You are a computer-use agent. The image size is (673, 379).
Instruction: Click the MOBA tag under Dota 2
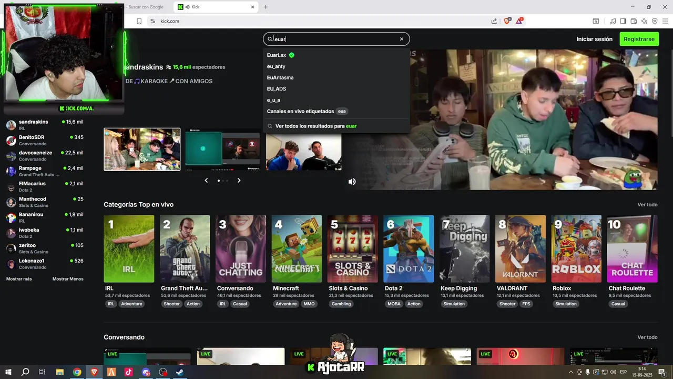coord(394,304)
